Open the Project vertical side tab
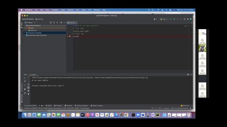Viewport: 227px width, 127px height. [x=22, y=25]
